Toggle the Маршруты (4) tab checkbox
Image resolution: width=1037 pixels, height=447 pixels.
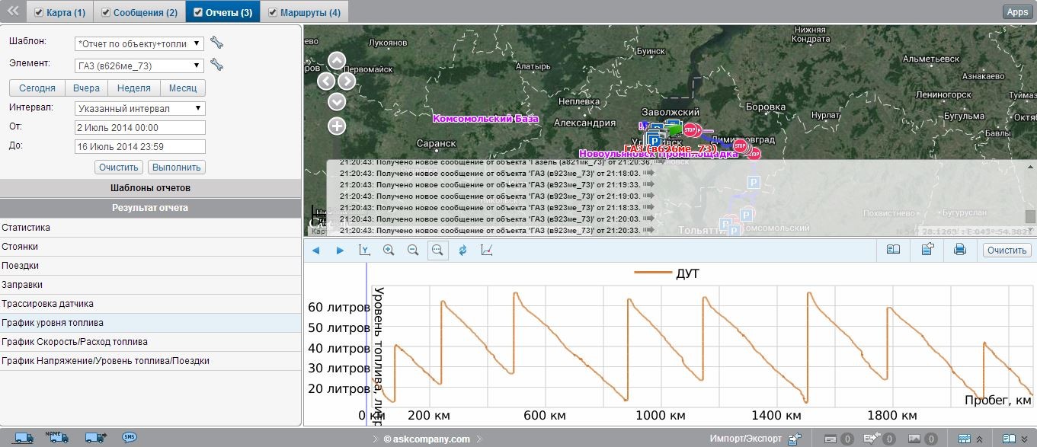pyautogui.click(x=272, y=12)
